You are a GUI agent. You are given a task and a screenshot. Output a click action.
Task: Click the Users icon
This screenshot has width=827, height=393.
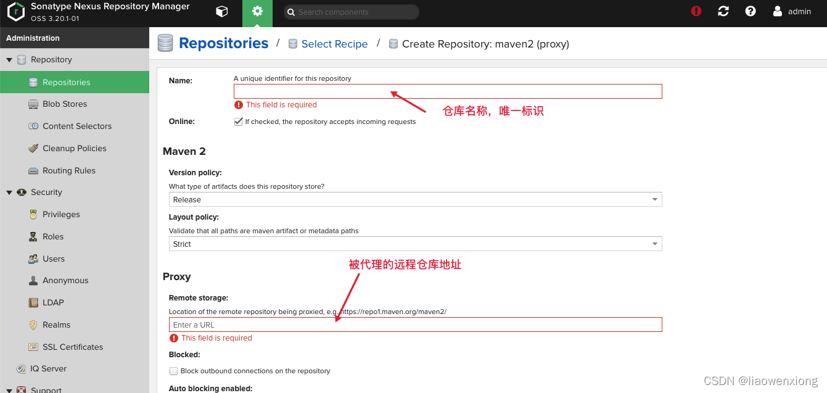point(33,259)
